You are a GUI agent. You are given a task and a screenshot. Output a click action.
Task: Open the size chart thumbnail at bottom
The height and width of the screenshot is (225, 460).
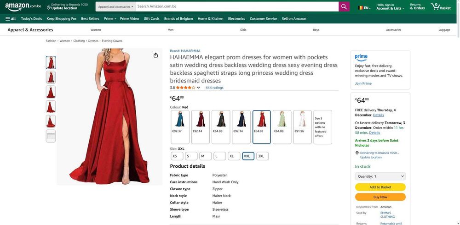pyautogui.click(x=51, y=136)
